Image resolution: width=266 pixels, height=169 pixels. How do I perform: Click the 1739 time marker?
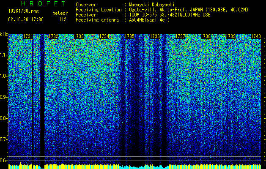click(231, 36)
